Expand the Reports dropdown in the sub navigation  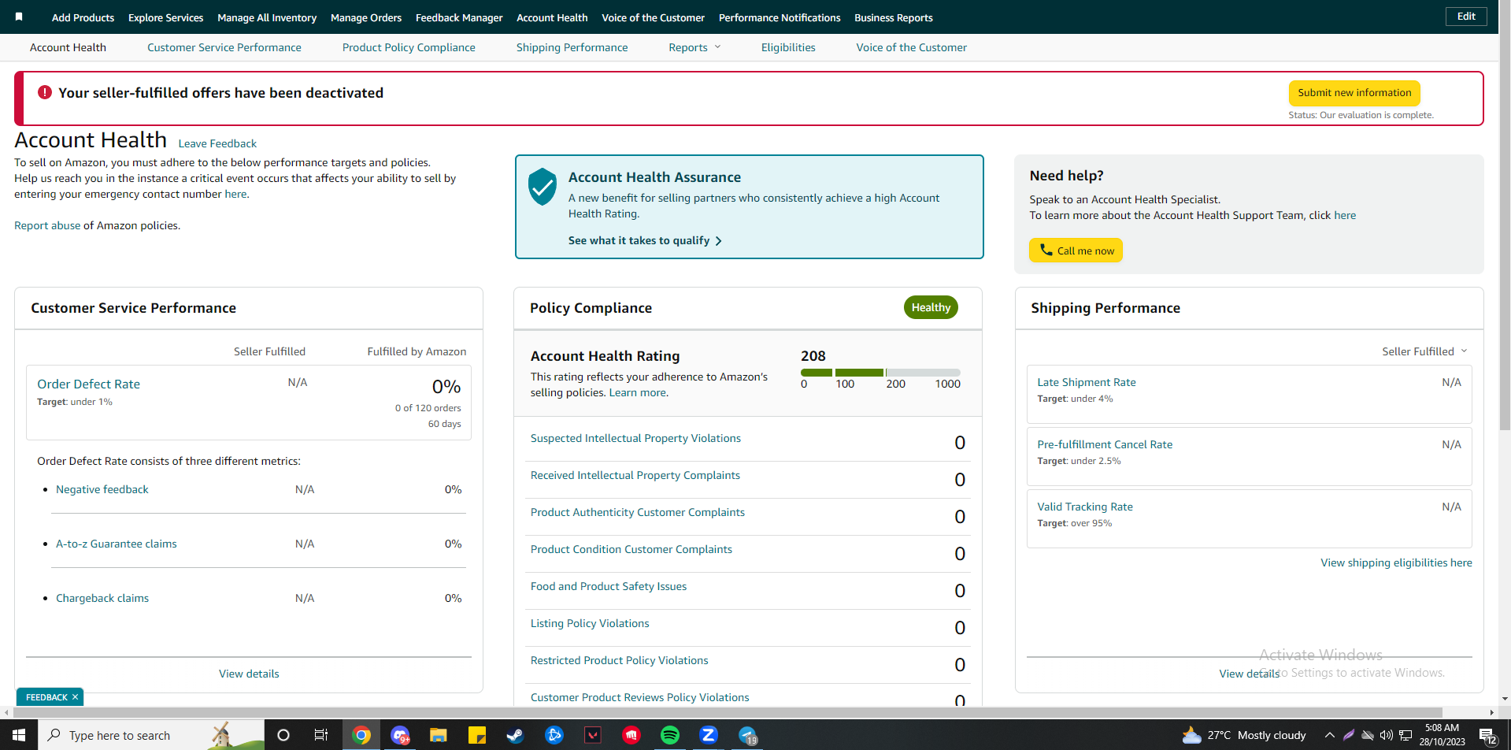694,47
